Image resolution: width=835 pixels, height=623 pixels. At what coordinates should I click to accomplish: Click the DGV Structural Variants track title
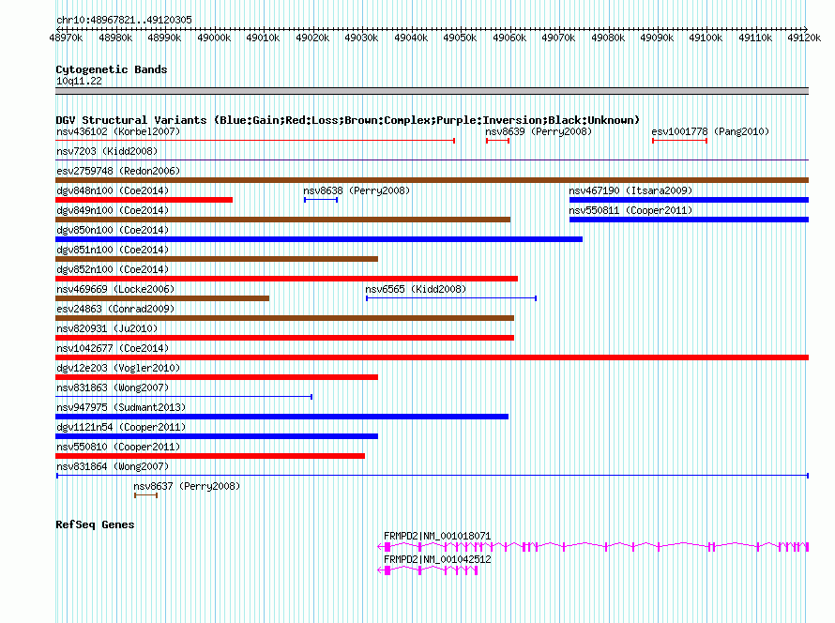coord(347,120)
